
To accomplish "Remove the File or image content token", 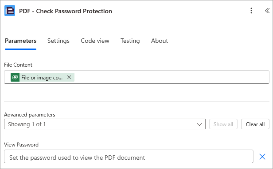I will pos(69,77).
